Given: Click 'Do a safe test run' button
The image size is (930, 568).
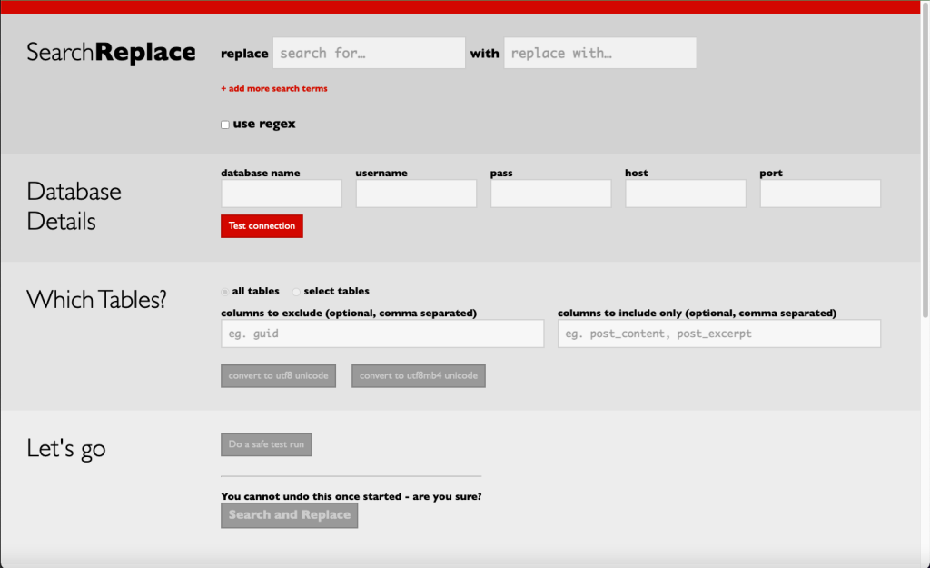Looking at the screenshot, I should [266, 444].
